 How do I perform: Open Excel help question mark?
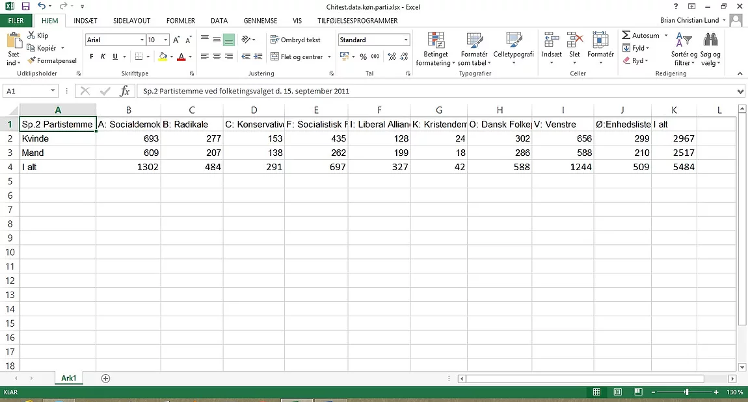(x=676, y=6)
